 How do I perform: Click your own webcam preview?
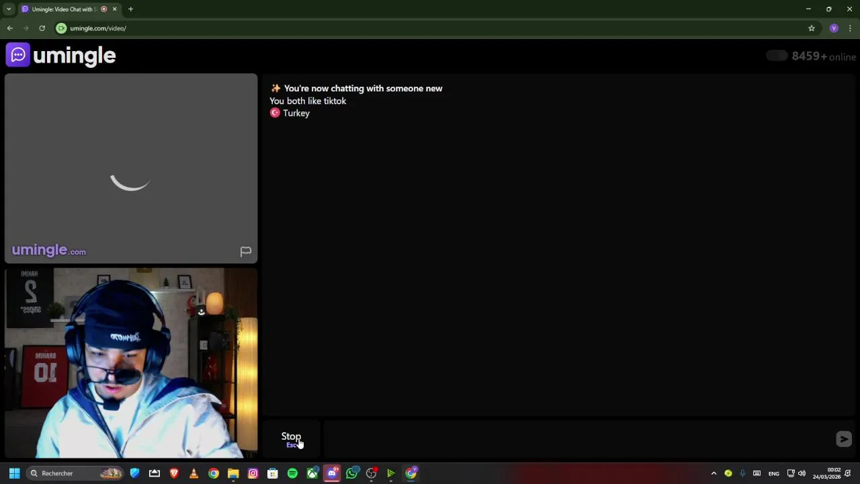coord(131,363)
